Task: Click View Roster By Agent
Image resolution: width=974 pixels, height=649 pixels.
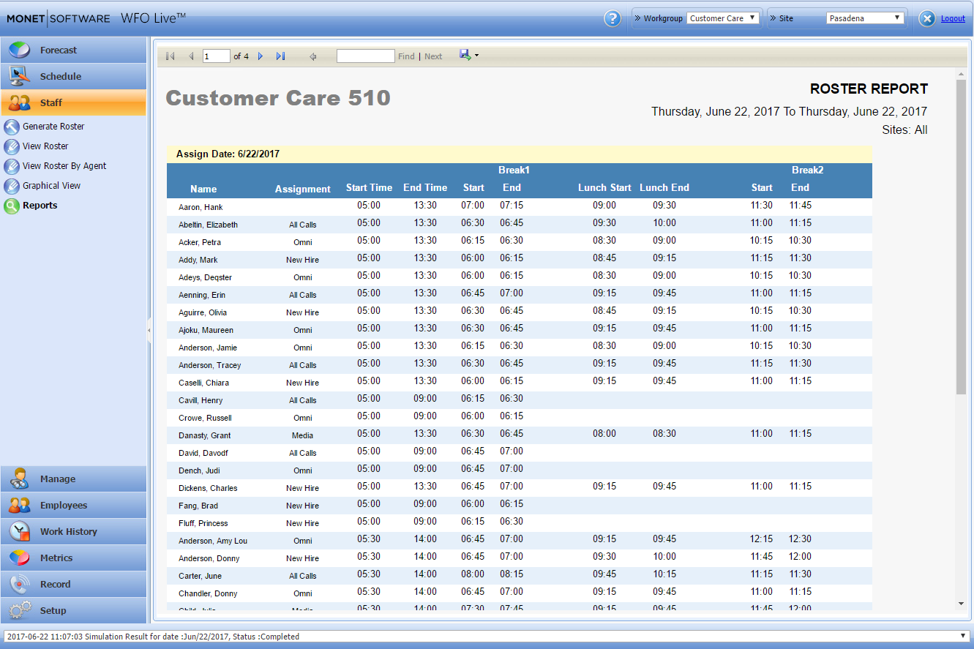Action: point(64,166)
